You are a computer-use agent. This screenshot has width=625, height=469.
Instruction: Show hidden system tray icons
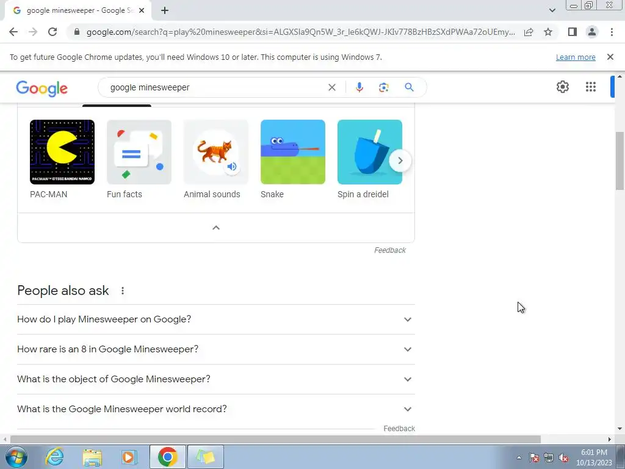click(x=519, y=457)
